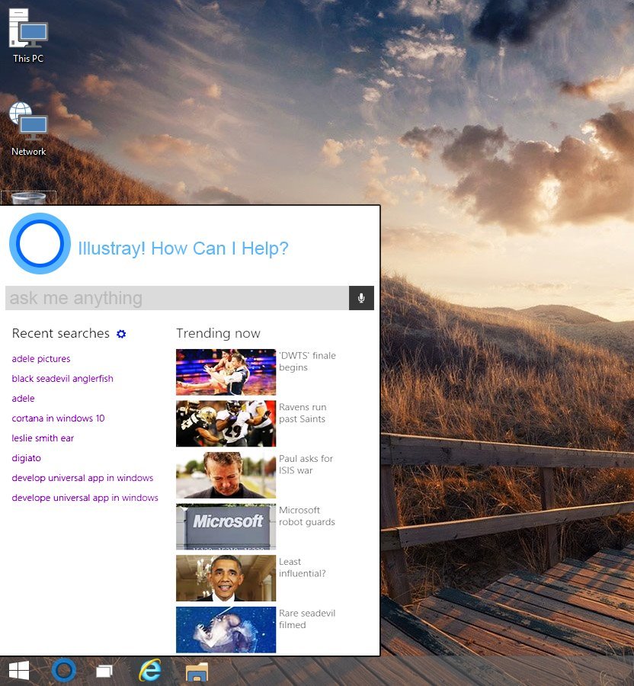634x686 pixels.
Task: Click the 'Trending now' heading
Action: click(218, 333)
